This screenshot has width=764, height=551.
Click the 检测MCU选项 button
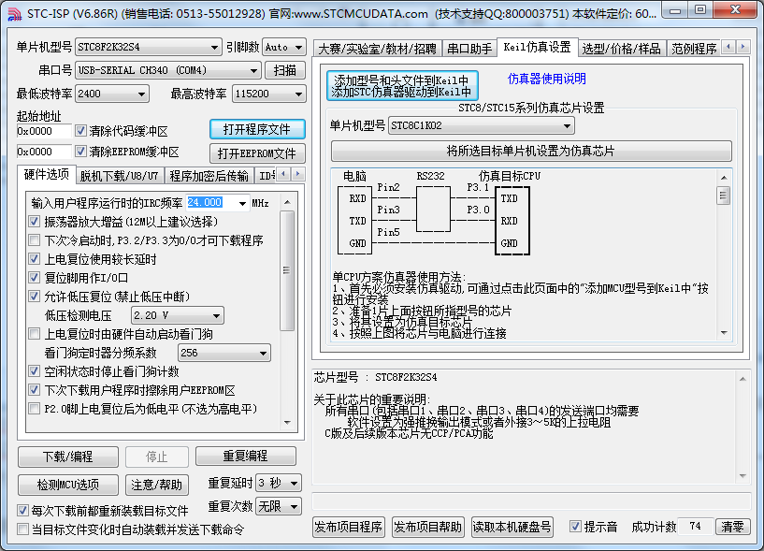click(x=67, y=485)
